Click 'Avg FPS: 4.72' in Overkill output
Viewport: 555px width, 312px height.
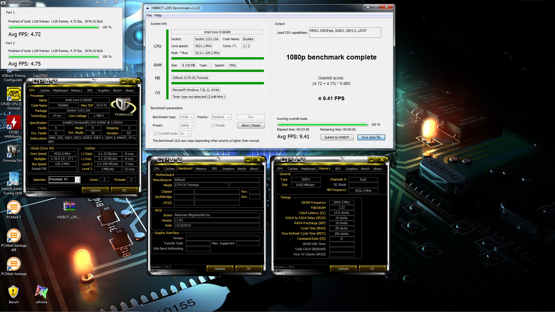pos(25,34)
